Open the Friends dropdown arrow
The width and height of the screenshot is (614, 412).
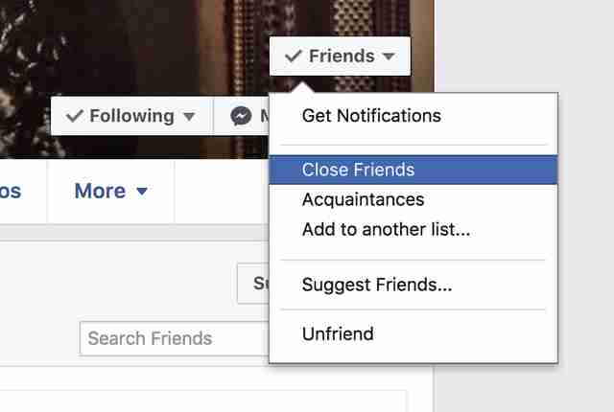(388, 57)
